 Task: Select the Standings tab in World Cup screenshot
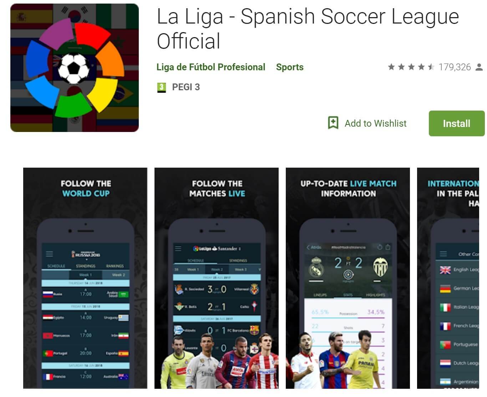click(86, 266)
